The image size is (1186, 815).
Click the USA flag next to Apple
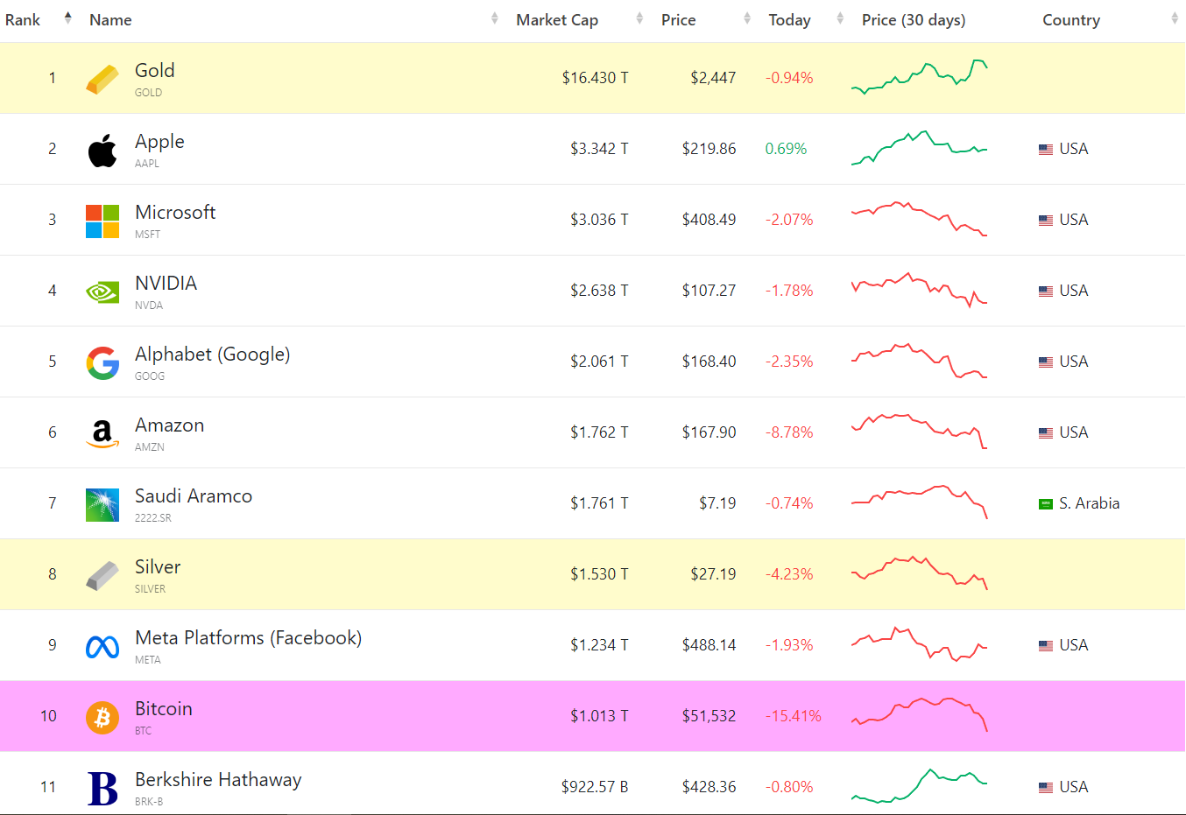tap(1044, 149)
